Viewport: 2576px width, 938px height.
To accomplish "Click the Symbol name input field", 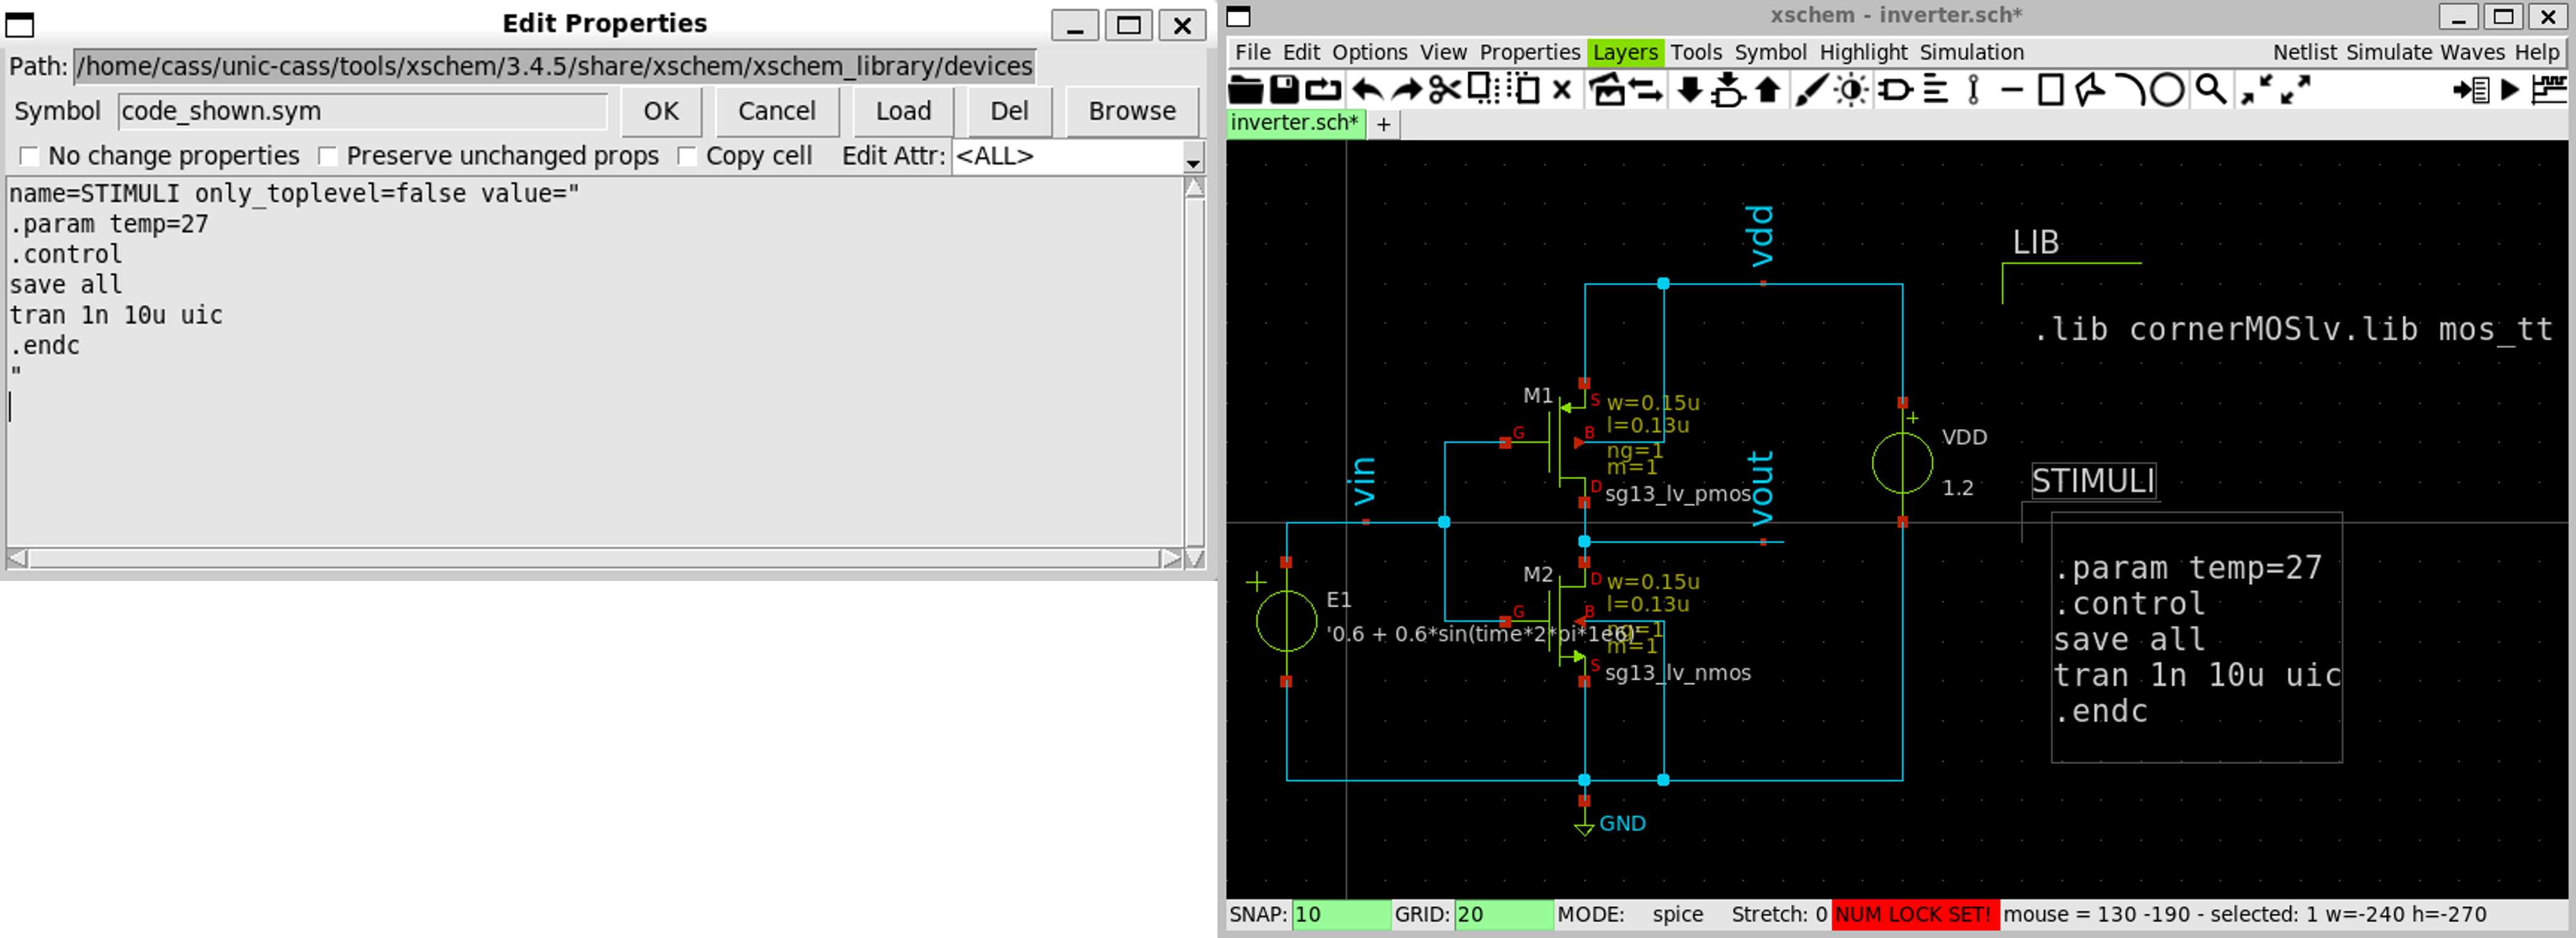I will pos(362,111).
